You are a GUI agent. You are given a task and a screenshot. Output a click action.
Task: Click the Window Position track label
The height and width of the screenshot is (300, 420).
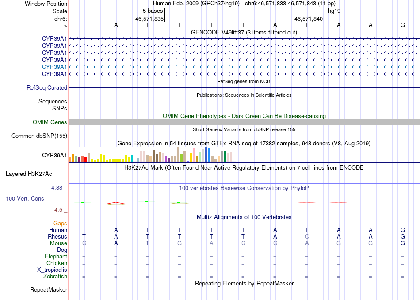pyautogui.click(x=46, y=4)
